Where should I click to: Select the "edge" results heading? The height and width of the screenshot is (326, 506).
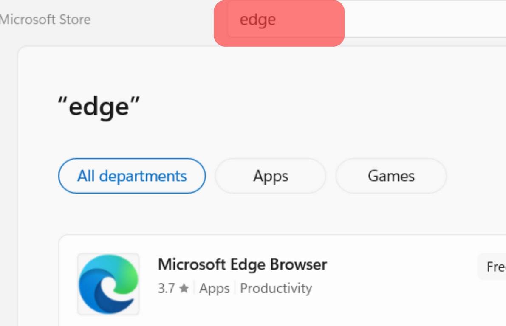(99, 107)
